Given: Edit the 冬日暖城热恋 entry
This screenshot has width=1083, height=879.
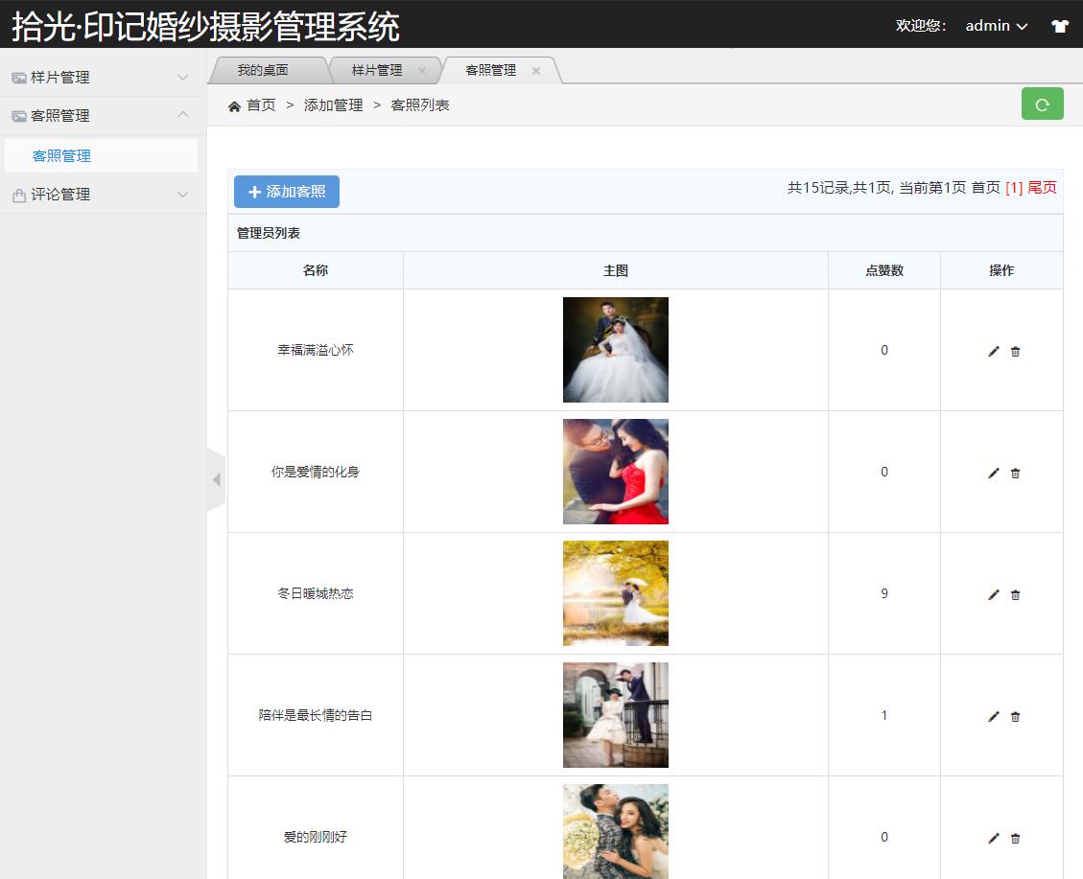Looking at the screenshot, I should (993, 594).
